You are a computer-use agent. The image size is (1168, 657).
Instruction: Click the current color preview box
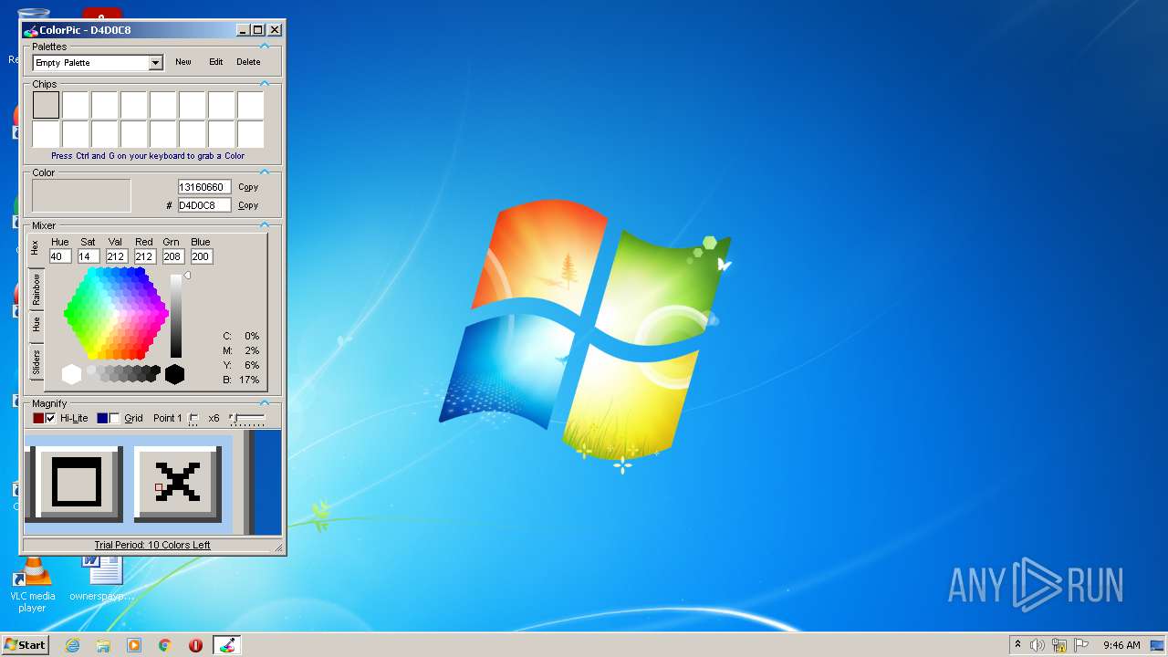[81, 195]
